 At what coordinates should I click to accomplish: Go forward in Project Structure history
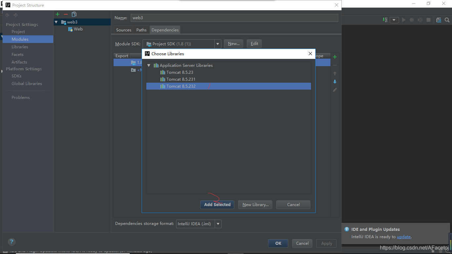pyautogui.click(x=16, y=15)
